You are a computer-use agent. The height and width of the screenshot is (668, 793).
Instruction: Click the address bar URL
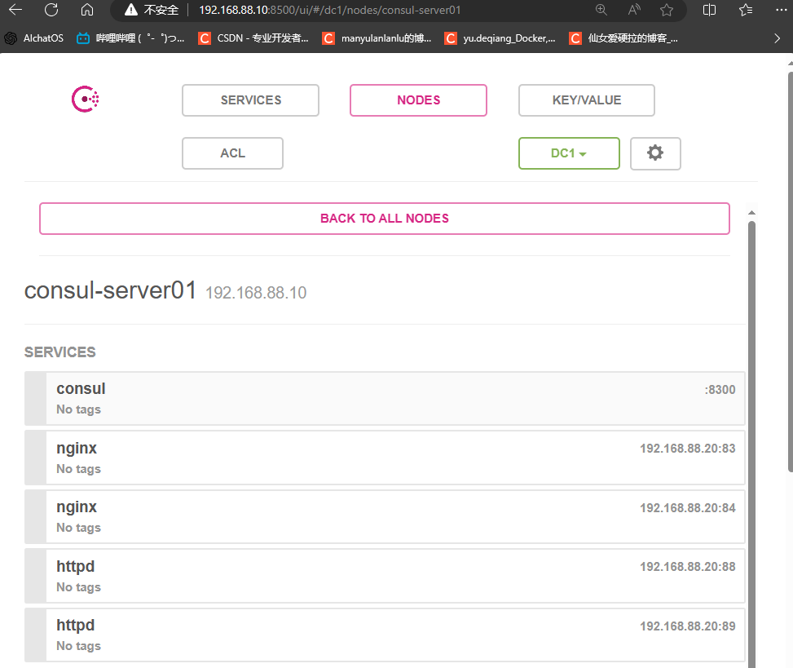[330, 10]
